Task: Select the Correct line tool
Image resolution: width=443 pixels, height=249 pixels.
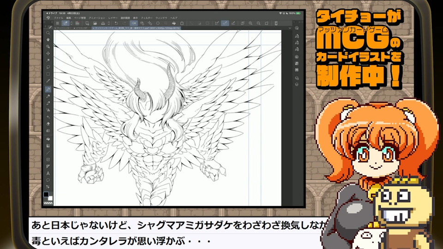Action: click(48, 187)
